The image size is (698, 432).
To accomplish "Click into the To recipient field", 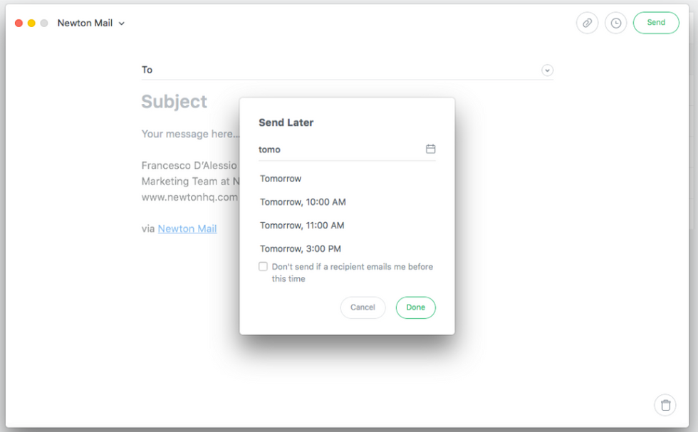I will tap(342, 70).
